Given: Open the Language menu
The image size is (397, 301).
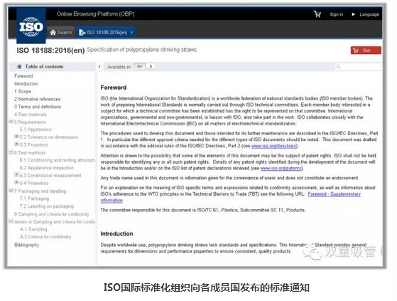Looking at the screenshot, I should [x=366, y=14].
